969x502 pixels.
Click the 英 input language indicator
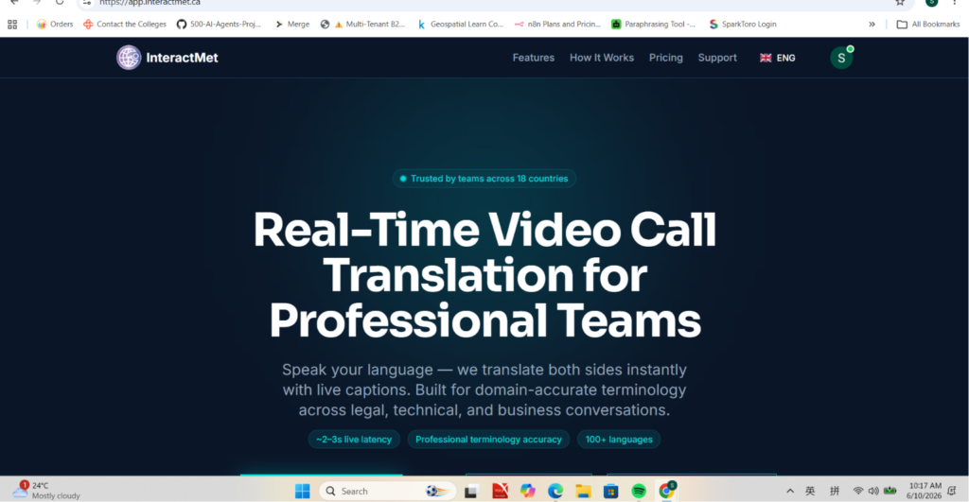pos(810,491)
